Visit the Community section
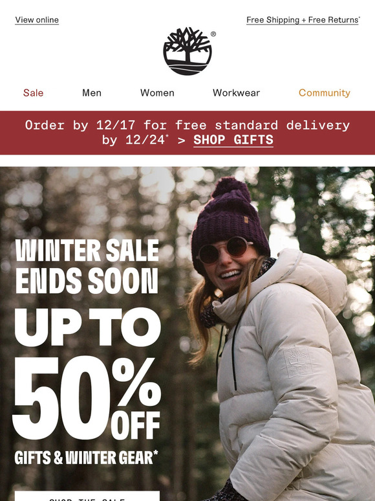The width and height of the screenshot is (375, 501). (x=325, y=93)
